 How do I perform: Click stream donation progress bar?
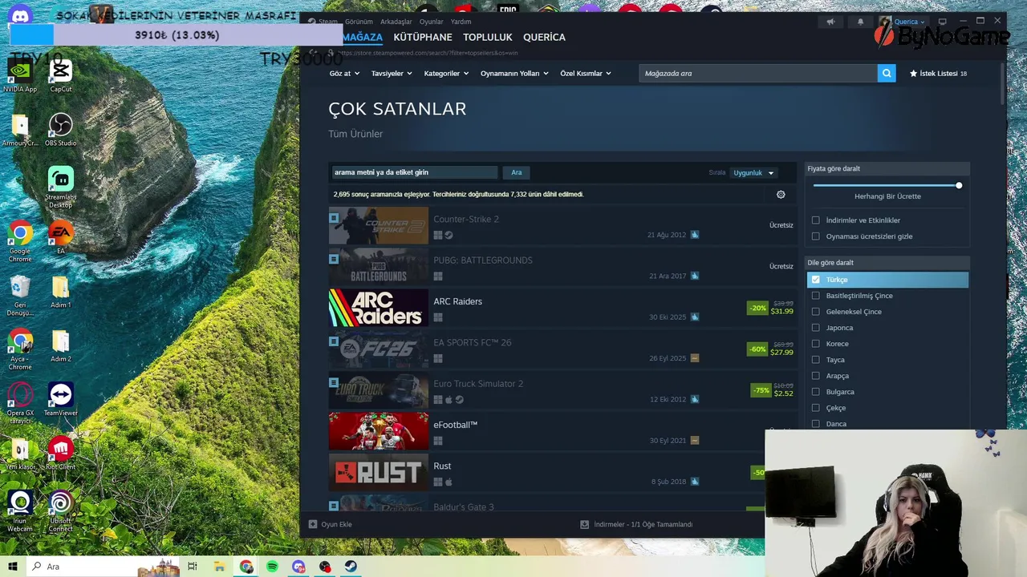pyautogui.click(x=177, y=34)
